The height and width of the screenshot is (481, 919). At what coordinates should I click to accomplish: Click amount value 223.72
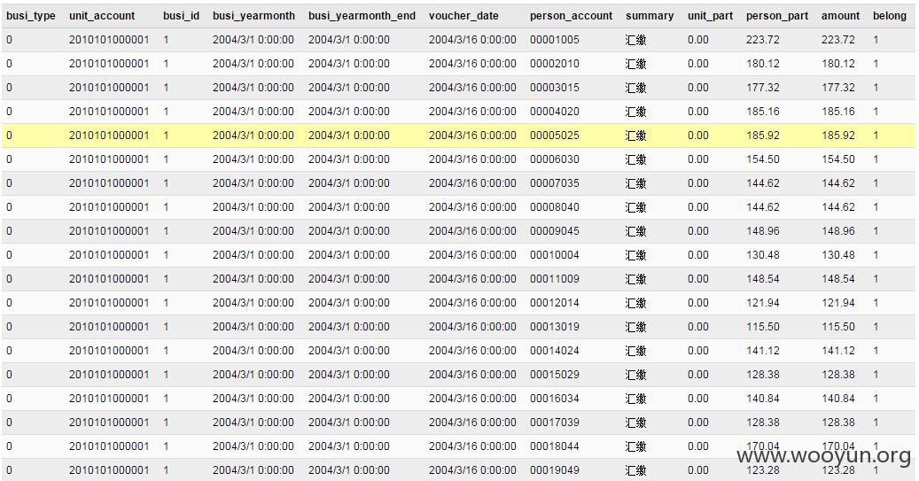pyautogui.click(x=838, y=40)
